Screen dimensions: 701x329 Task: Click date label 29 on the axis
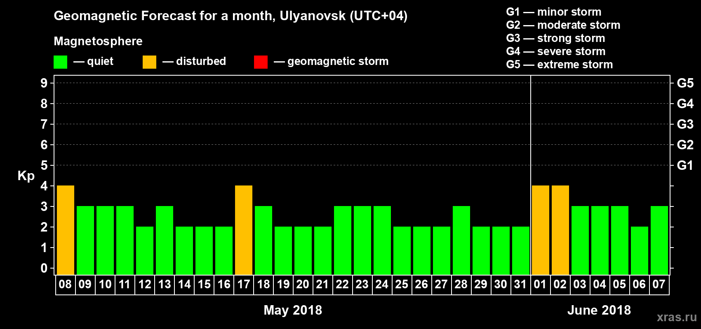coord(481,284)
